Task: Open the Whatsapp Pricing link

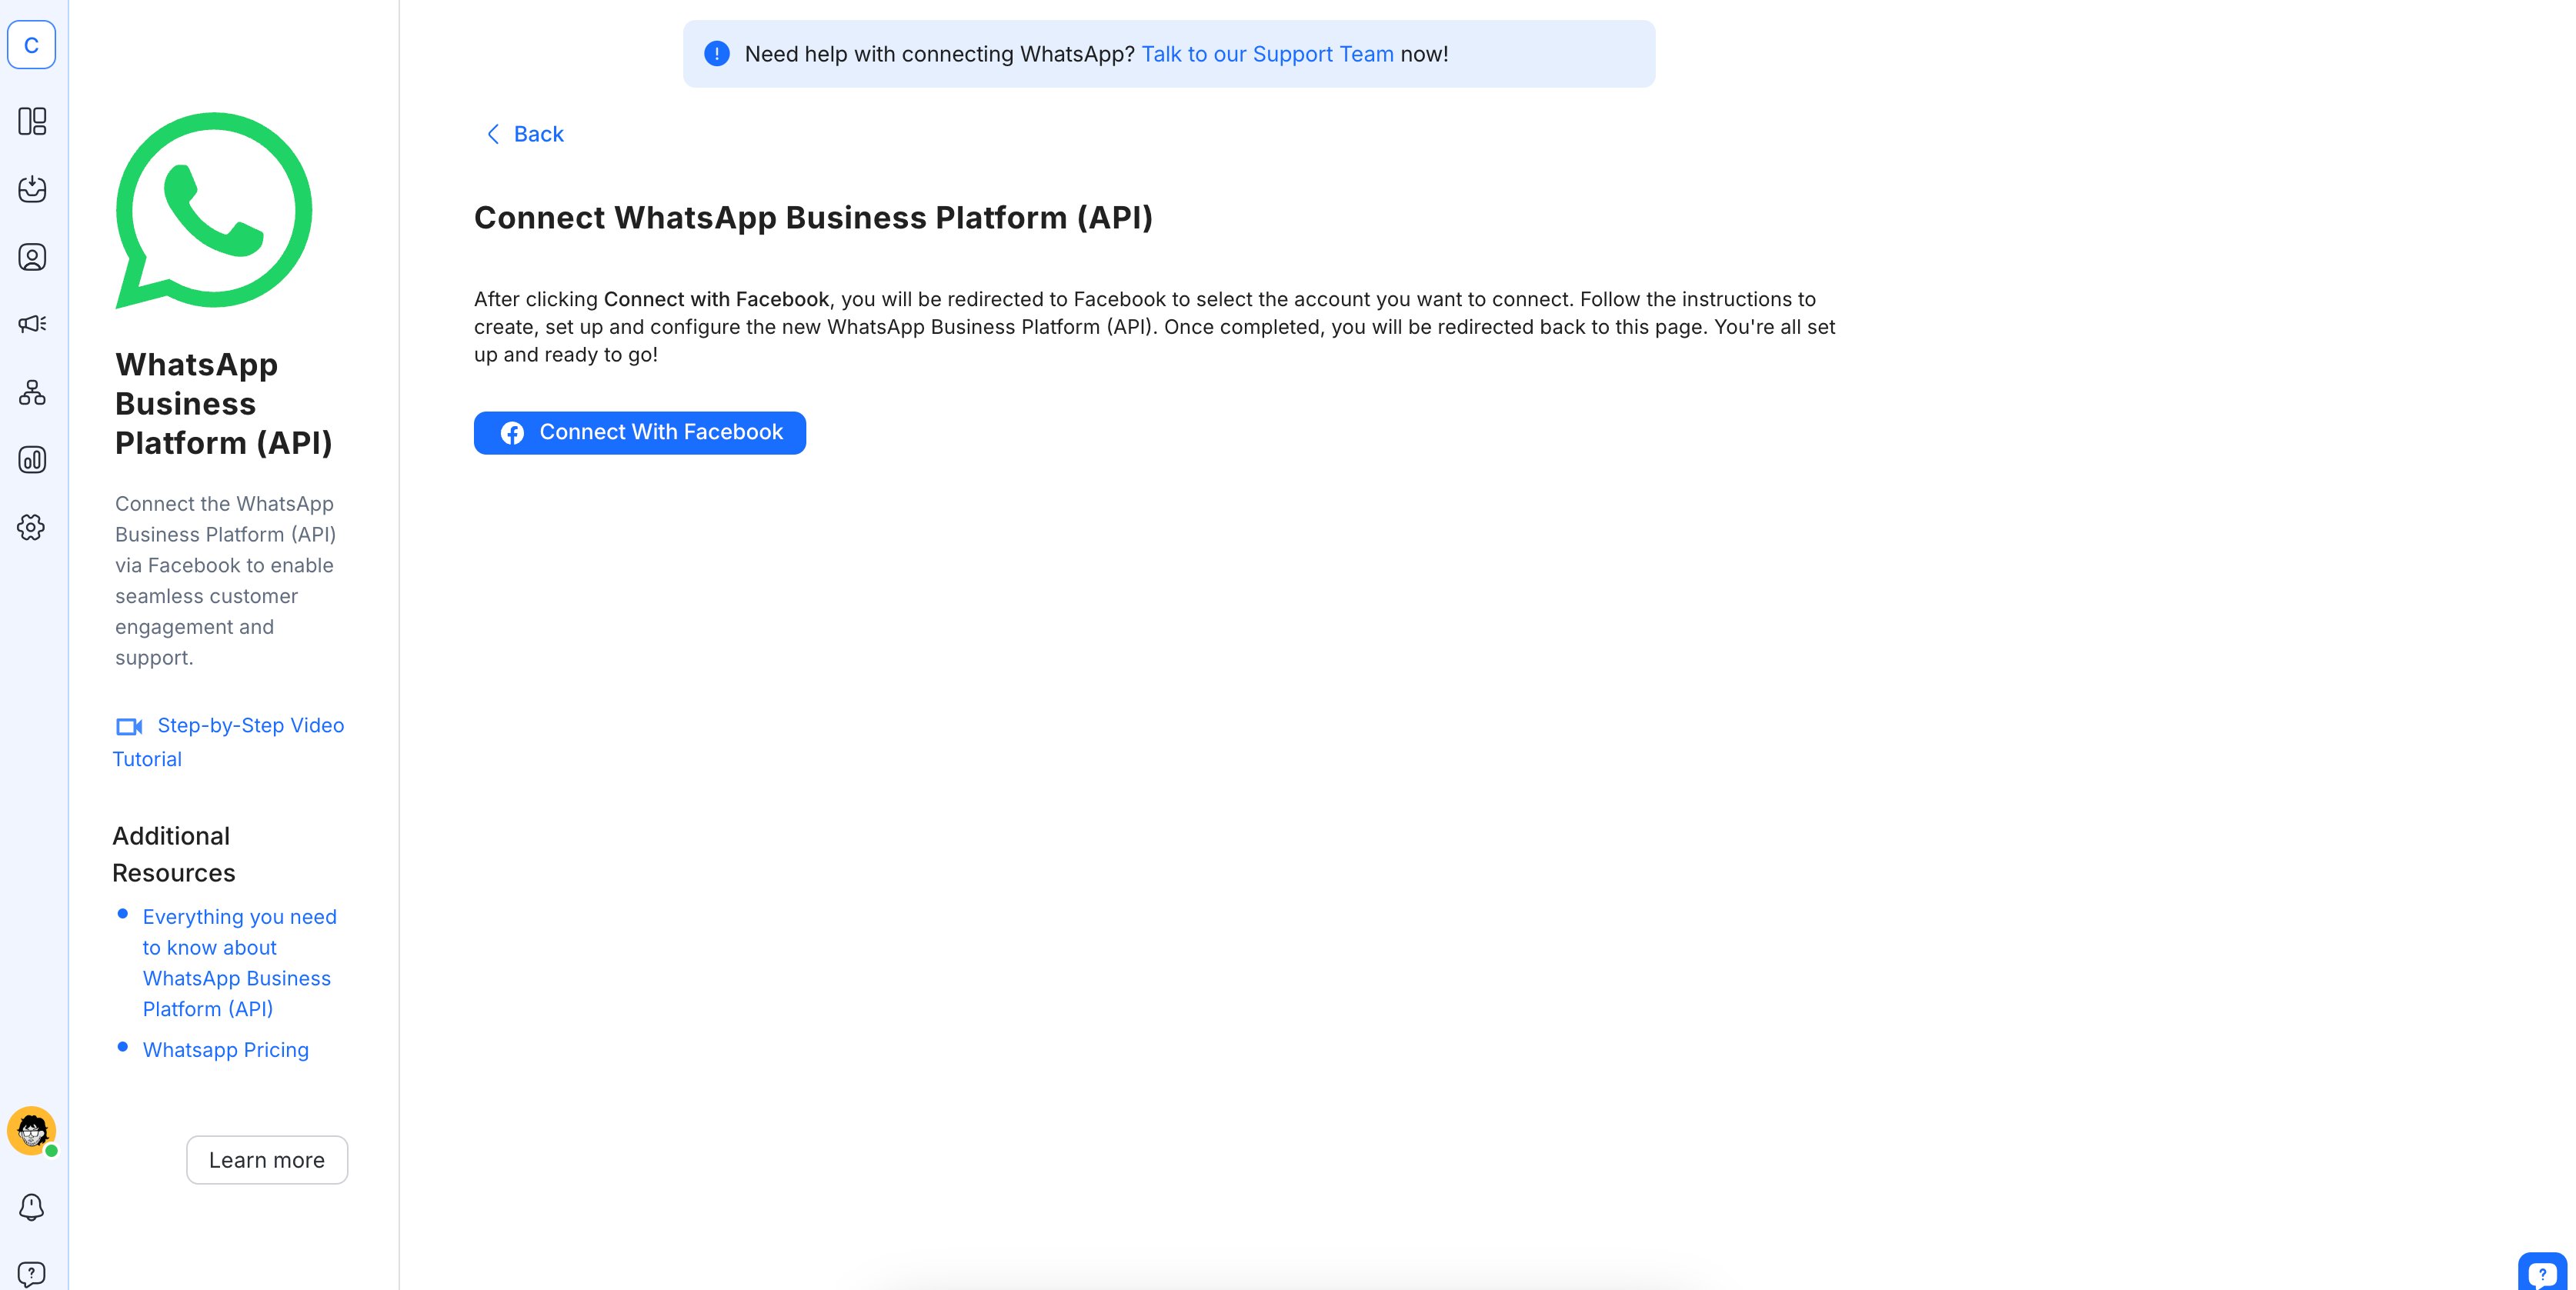Action: (x=226, y=1050)
